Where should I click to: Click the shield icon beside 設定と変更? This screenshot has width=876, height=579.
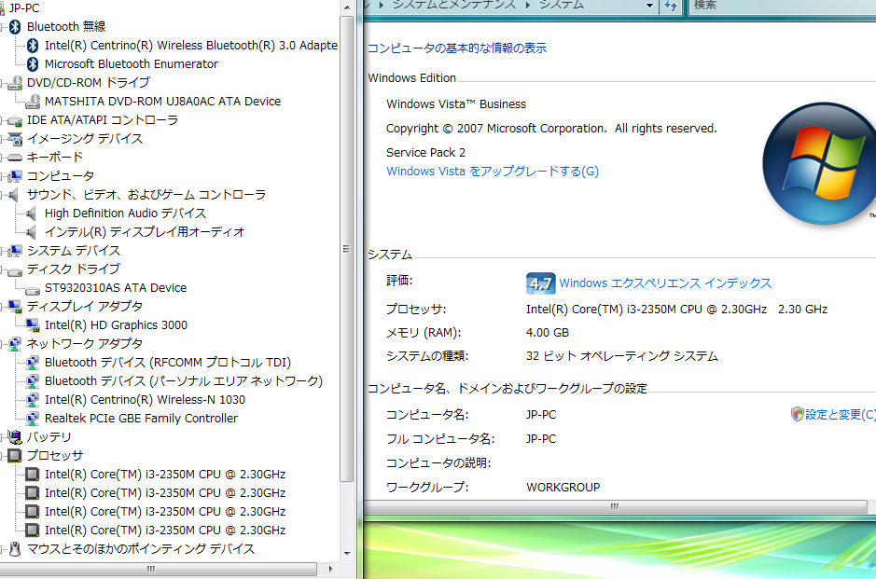tap(798, 414)
